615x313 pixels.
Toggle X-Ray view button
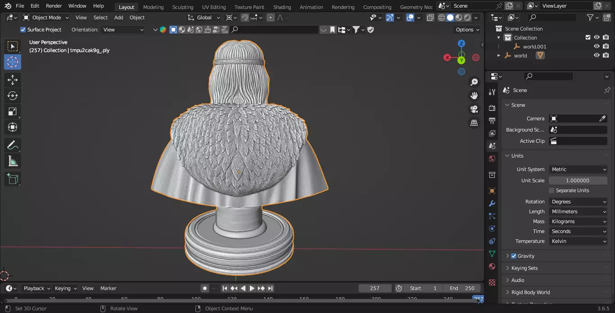[430, 18]
